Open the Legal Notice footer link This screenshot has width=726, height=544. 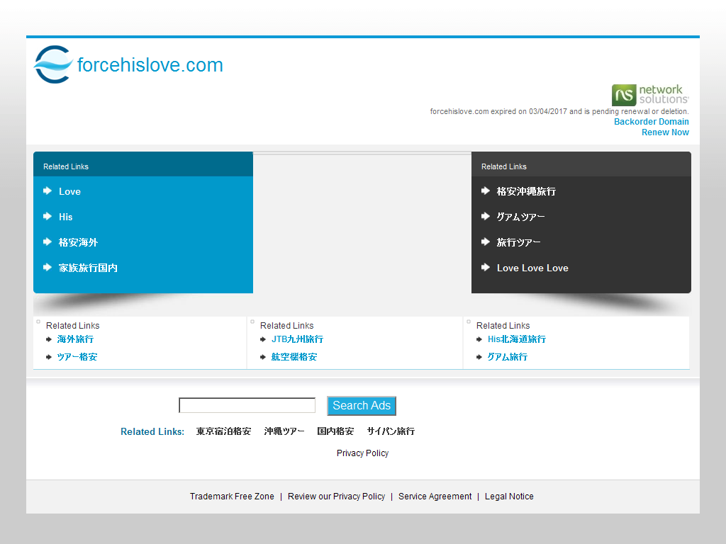[x=509, y=497]
